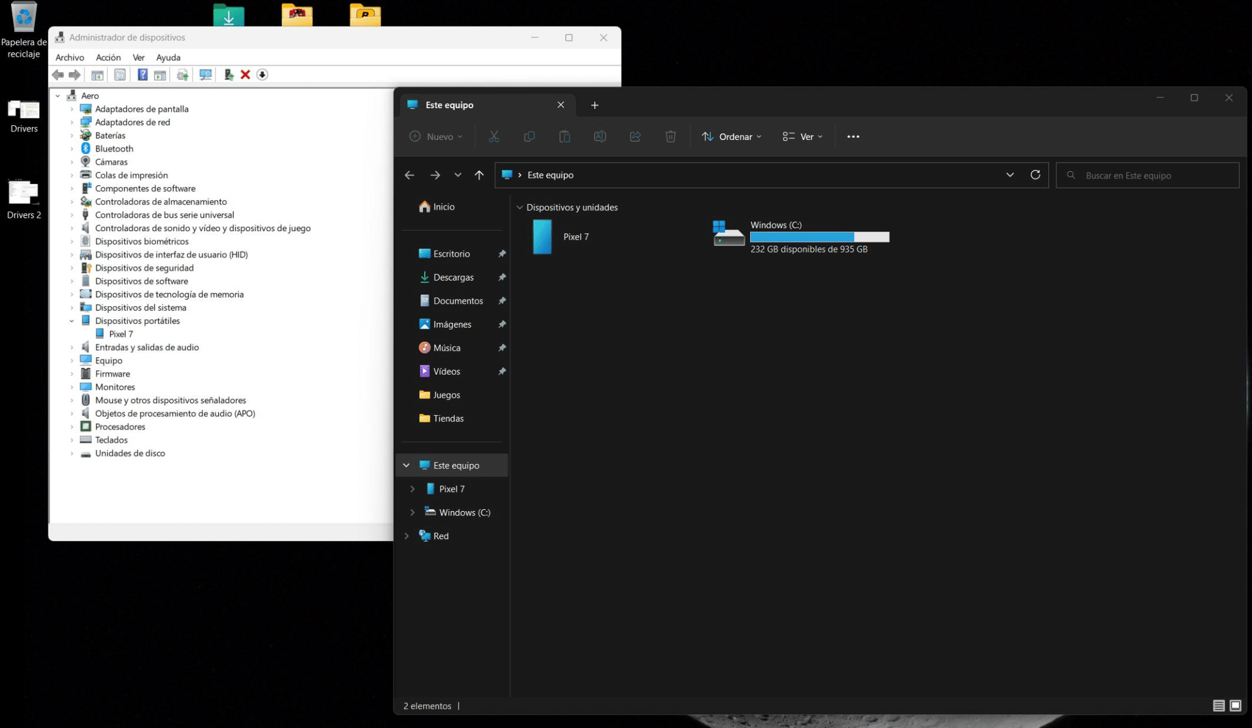Open the Juegos folder in sidebar
The width and height of the screenshot is (1252, 728).
point(440,395)
